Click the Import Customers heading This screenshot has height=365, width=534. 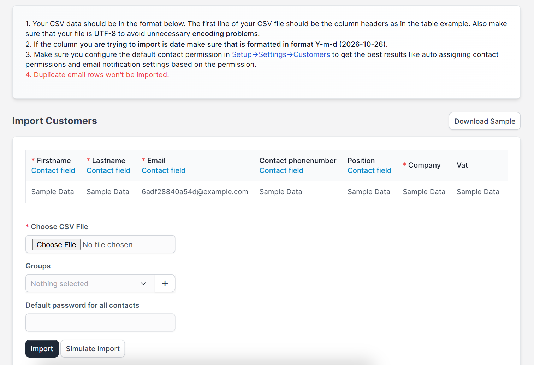[x=55, y=121]
